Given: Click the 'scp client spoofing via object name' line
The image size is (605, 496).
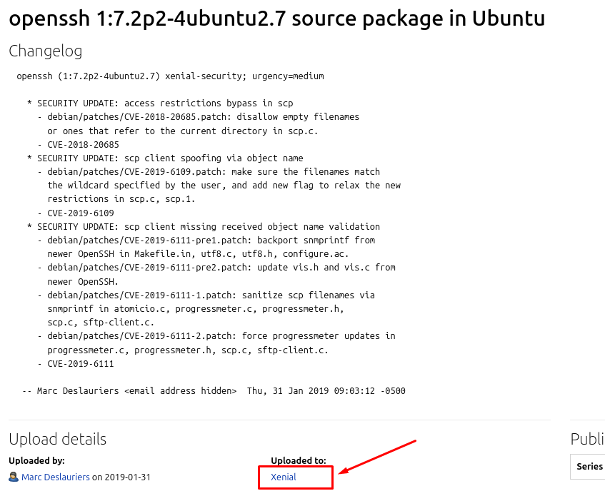Looking at the screenshot, I should 170,158.
